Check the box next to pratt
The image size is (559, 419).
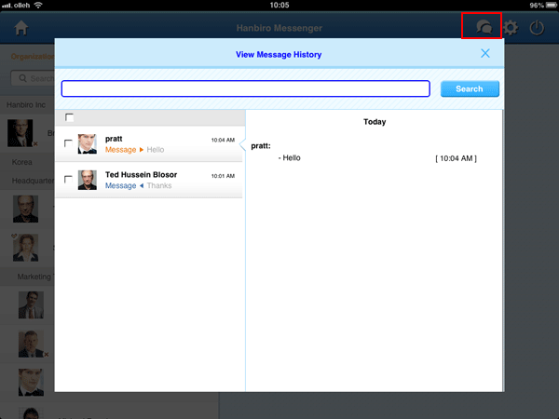(69, 143)
